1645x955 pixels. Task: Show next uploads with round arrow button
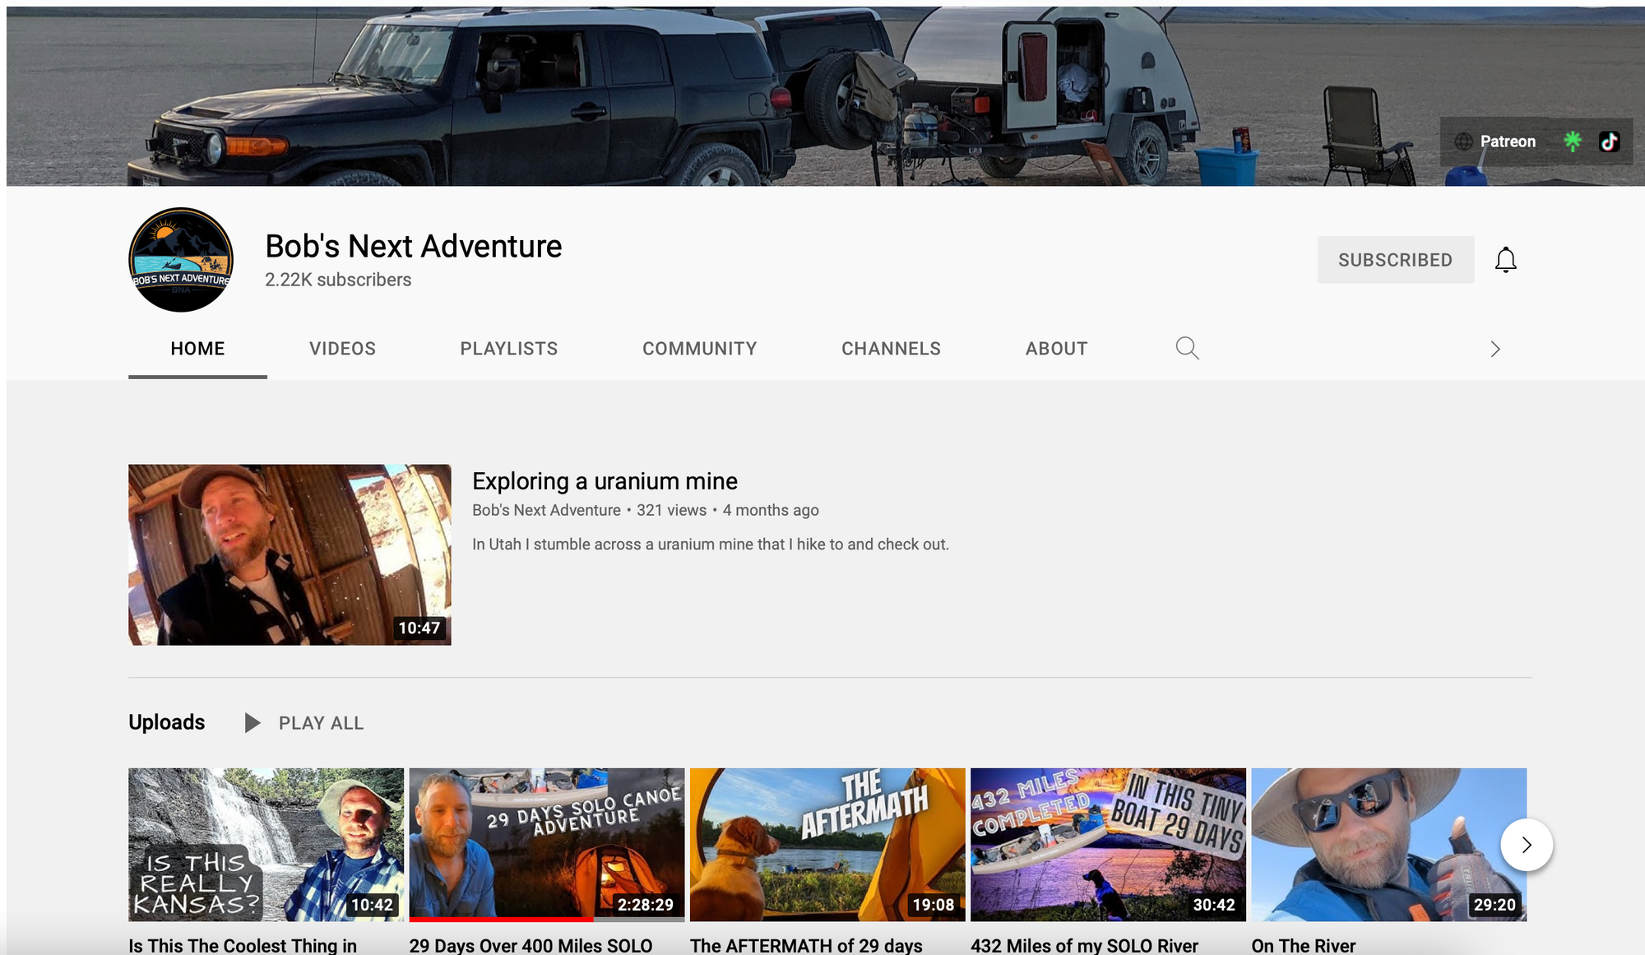point(1526,845)
